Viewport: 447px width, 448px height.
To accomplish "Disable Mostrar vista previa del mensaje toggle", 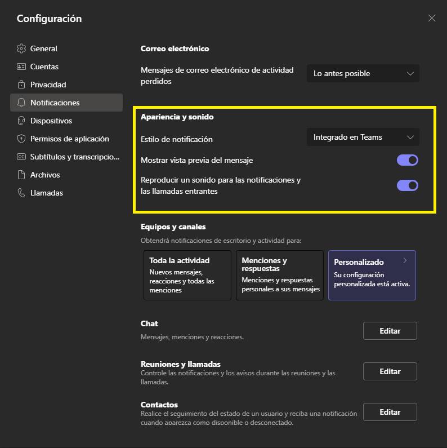I will click(408, 160).
